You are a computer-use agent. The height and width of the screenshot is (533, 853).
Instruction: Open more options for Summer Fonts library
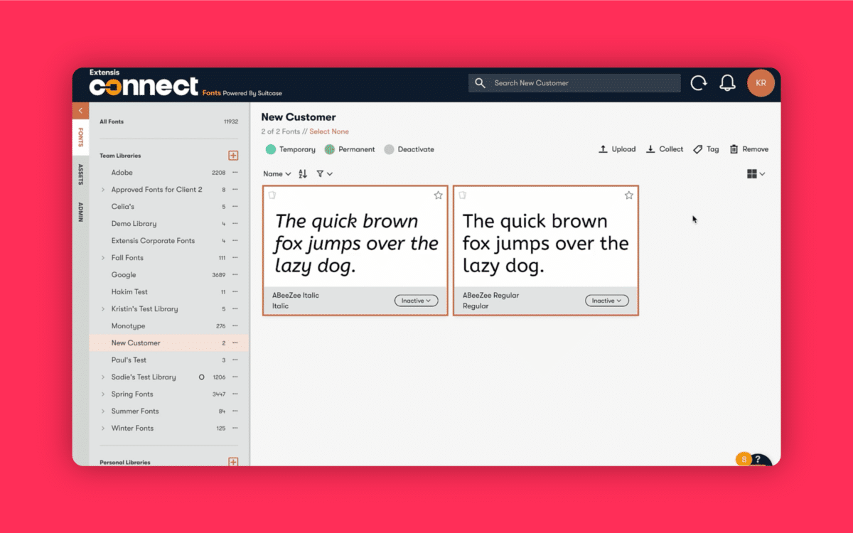(235, 411)
